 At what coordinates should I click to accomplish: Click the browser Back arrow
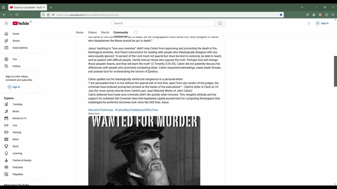tap(4, 15)
